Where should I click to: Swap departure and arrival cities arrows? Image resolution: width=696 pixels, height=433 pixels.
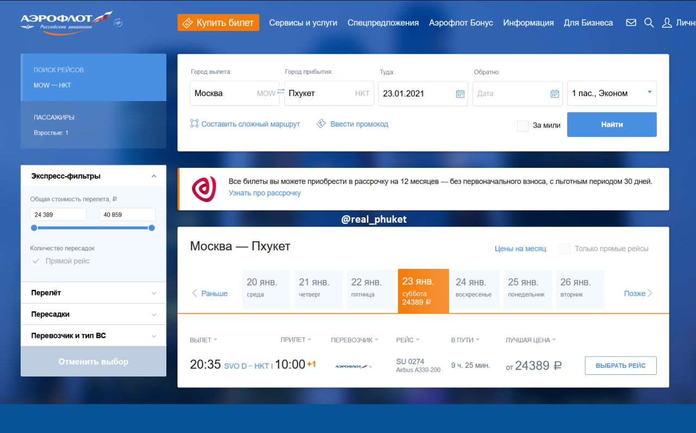[281, 92]
